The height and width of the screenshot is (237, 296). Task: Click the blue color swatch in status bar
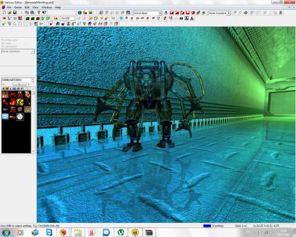pyautogui.click(x=207, y=226)
